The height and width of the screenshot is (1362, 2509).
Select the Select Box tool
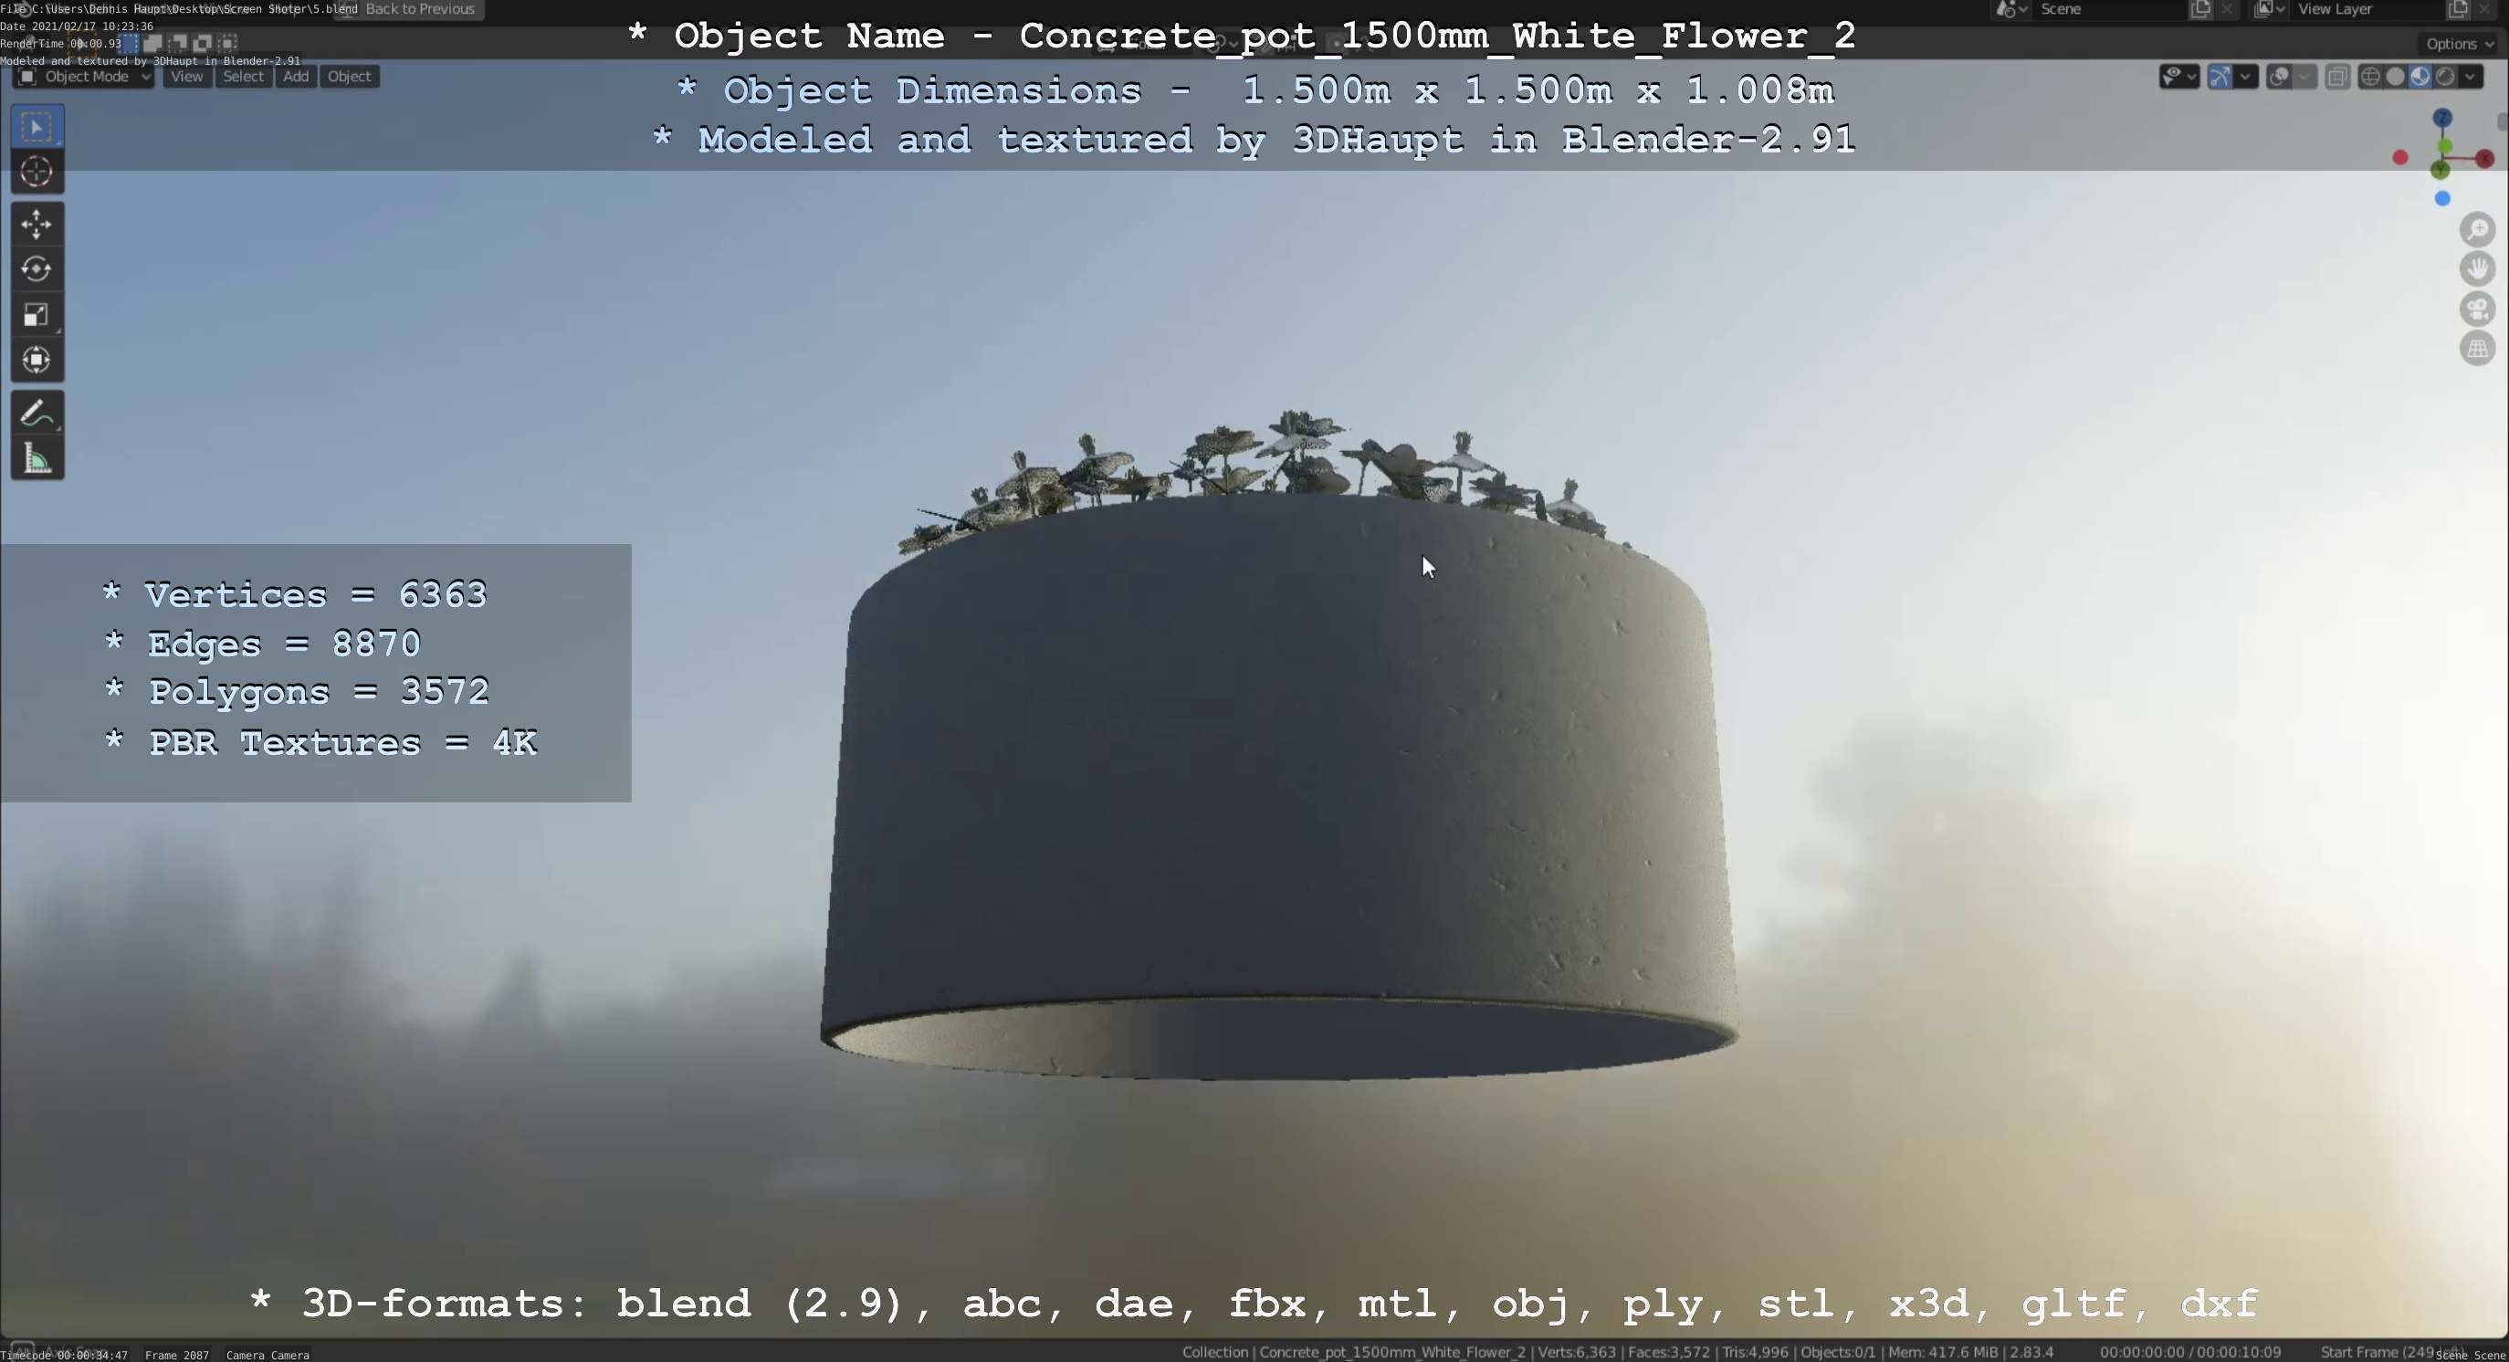(x=37, y=127)
